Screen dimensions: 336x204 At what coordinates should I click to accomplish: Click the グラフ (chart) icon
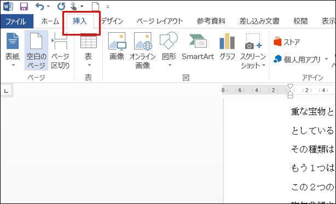(227, 46)
